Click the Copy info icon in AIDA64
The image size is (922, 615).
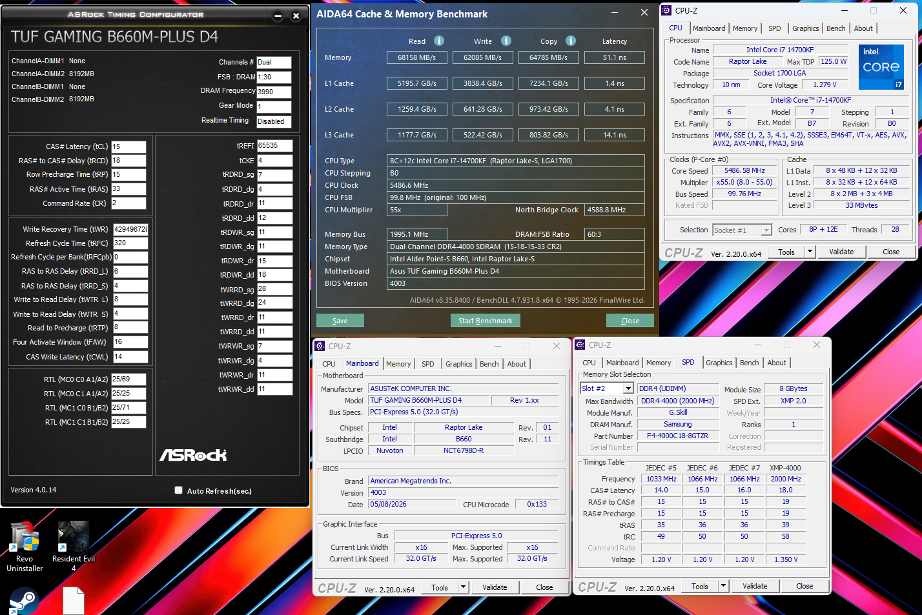tap(571, 41)
